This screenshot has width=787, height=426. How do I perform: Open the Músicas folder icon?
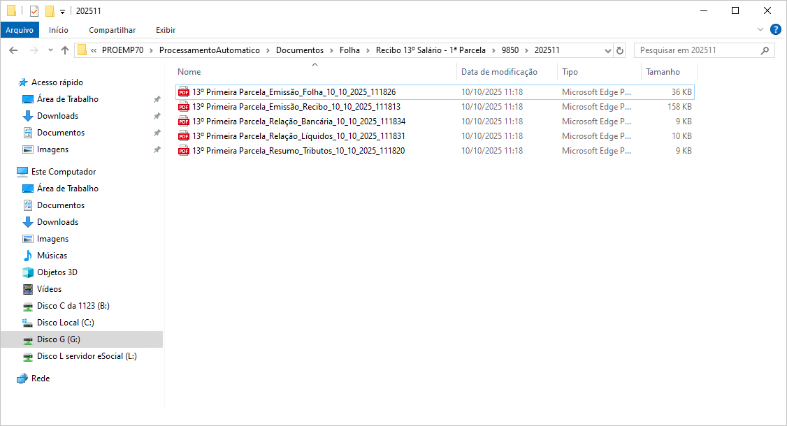(x=28, y=256)
